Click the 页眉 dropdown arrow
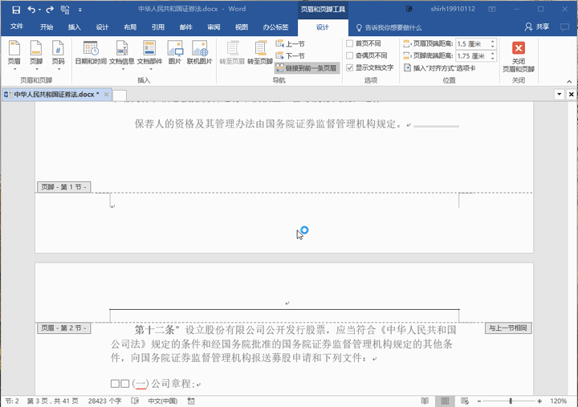Image resolution: width=578 pixels, height=407 pixels. [x=14, y=69]
